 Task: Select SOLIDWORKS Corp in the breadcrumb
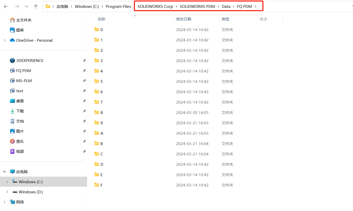(155, 7)
